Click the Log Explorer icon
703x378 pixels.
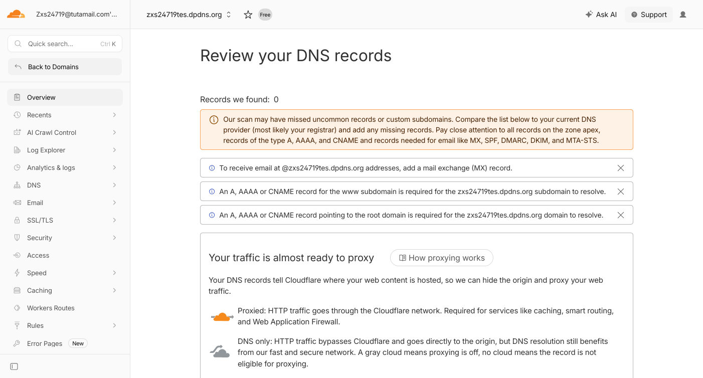coord(17,150)
